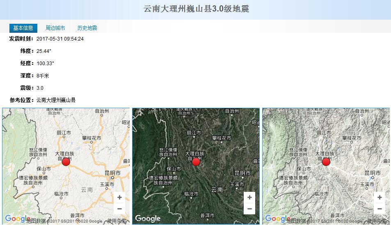This screenshot has height=225, width=391.
Task: Zoom out on the left road map
Action: (x=119, y=209)
